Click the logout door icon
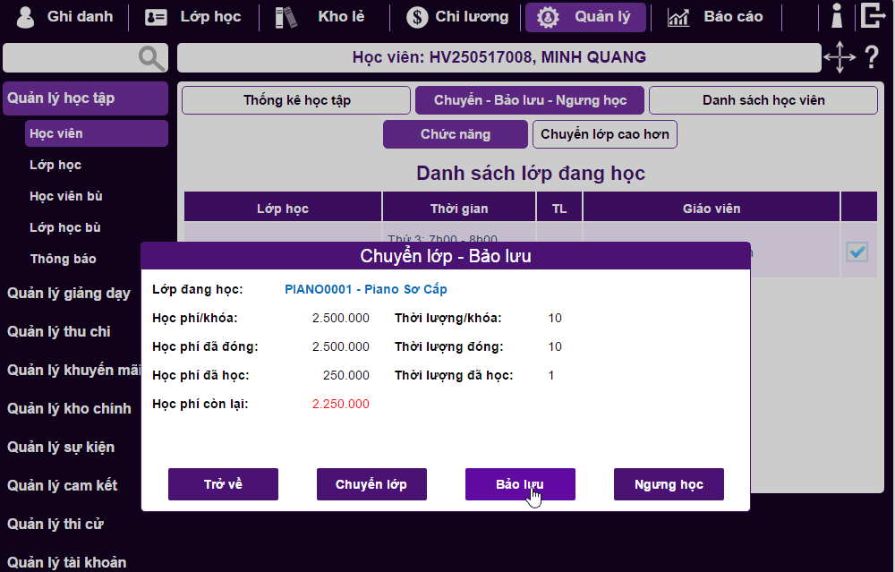895x572 pixels. (x=873, y=16)
